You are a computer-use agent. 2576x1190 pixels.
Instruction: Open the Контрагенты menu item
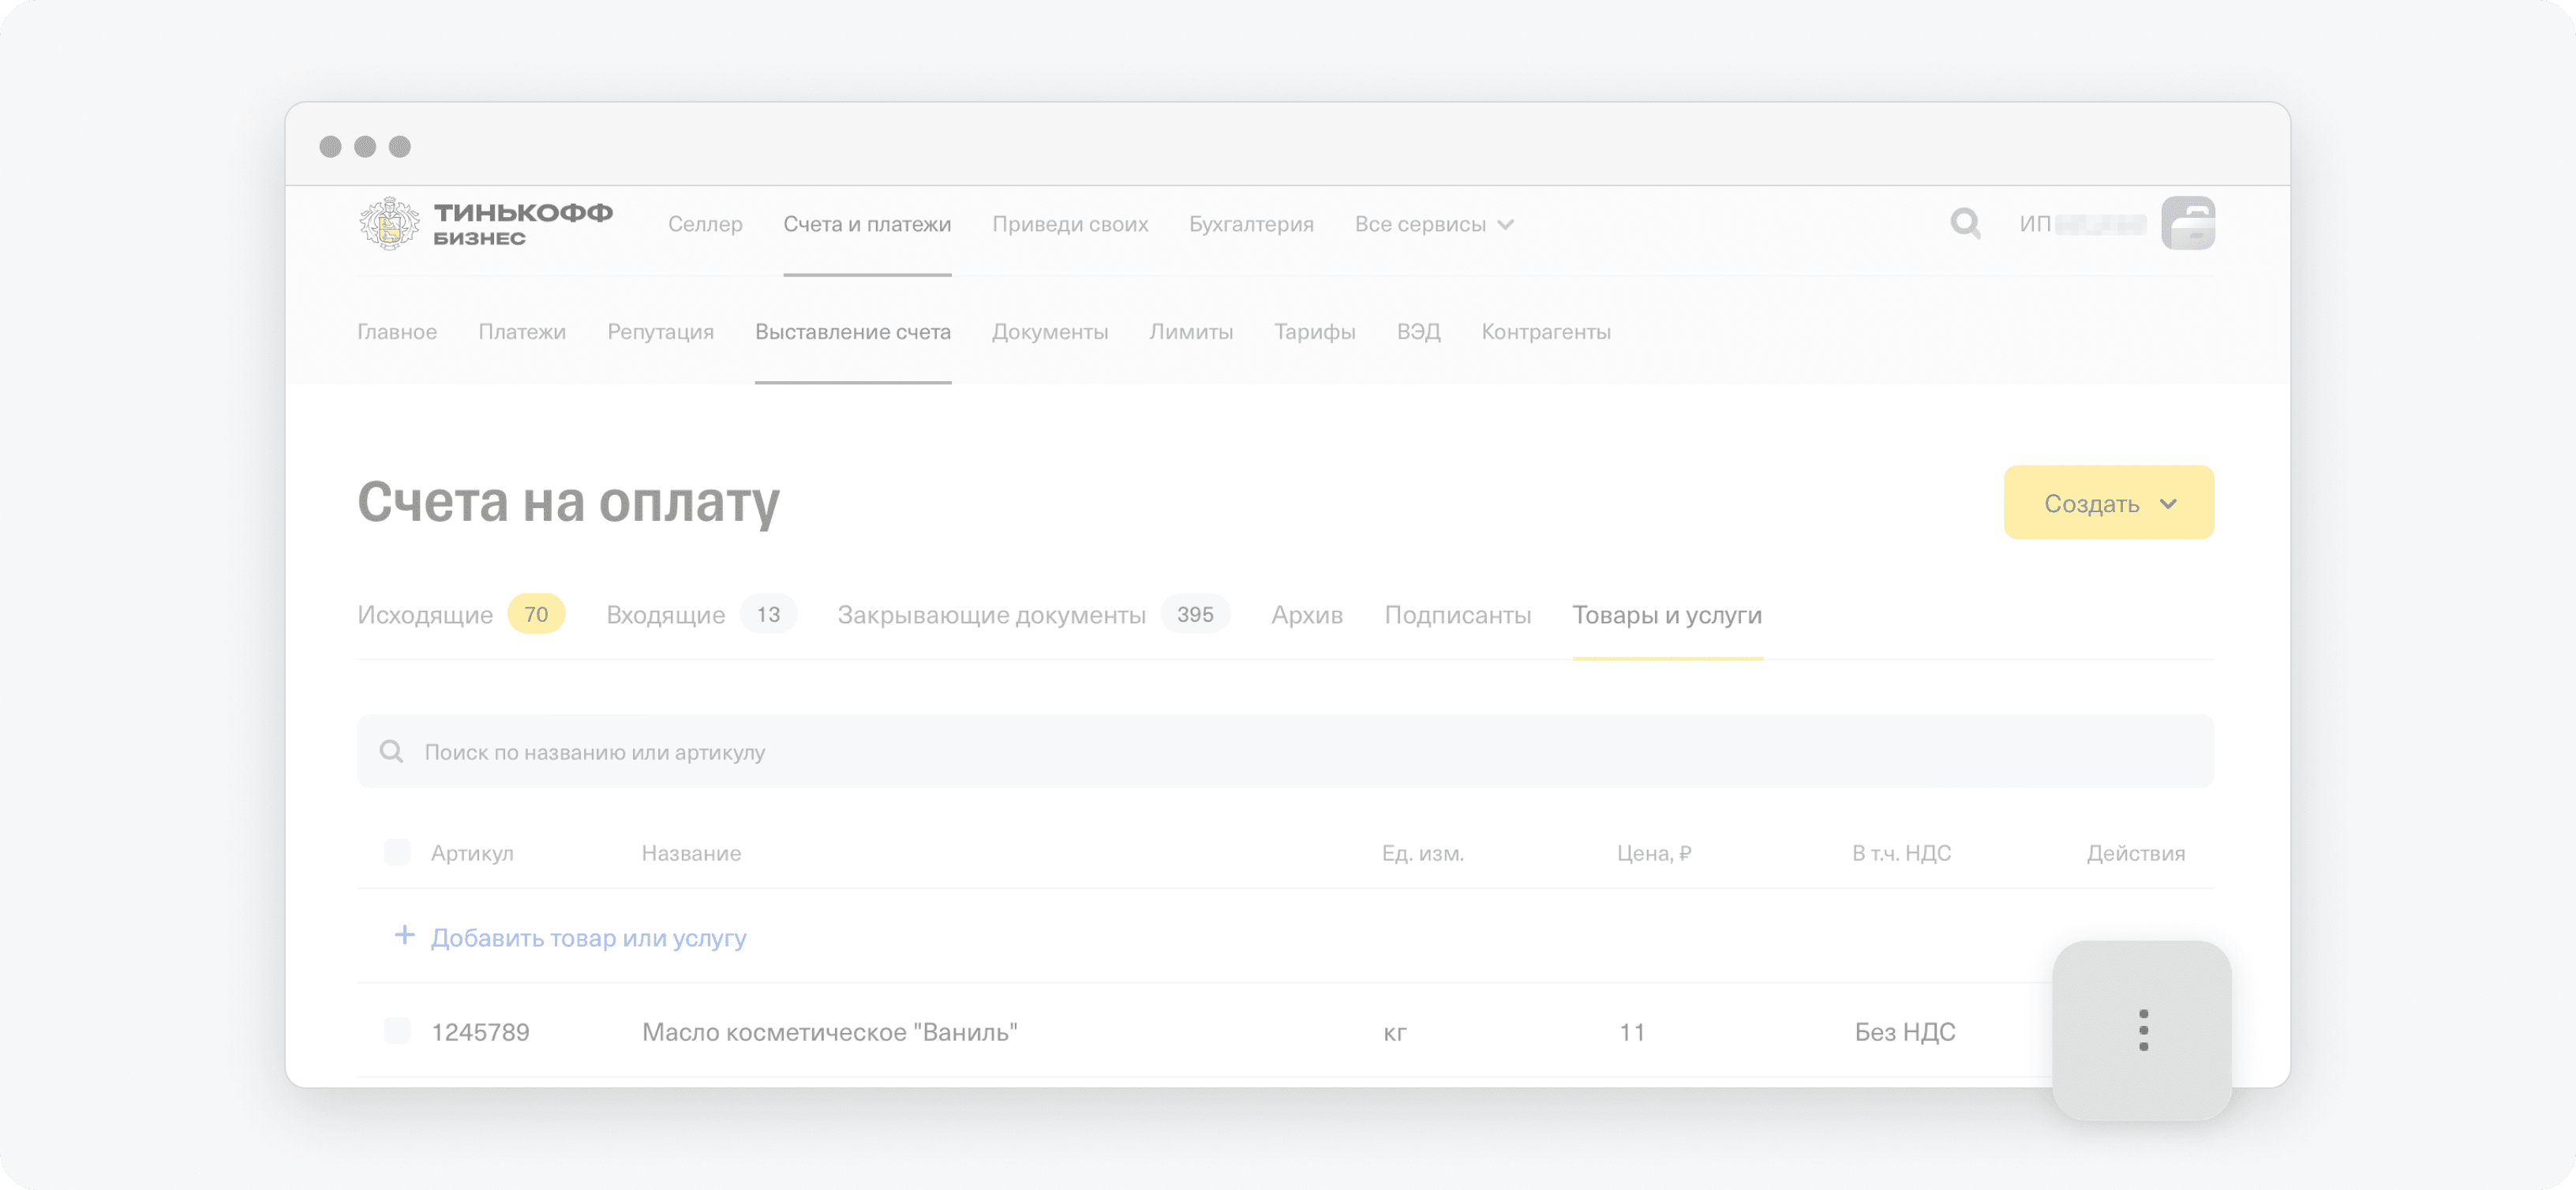pos(1545,332)
